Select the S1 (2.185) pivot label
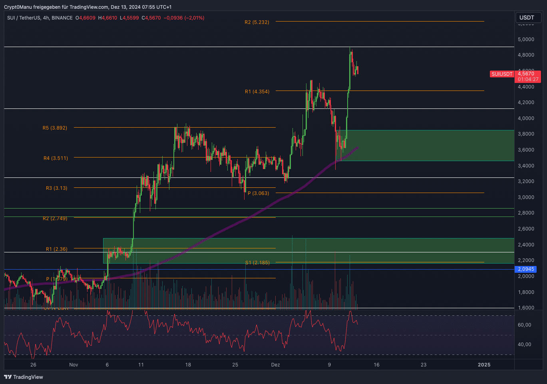The width and height of the screenshot is (547, 384). pos(257,263)
